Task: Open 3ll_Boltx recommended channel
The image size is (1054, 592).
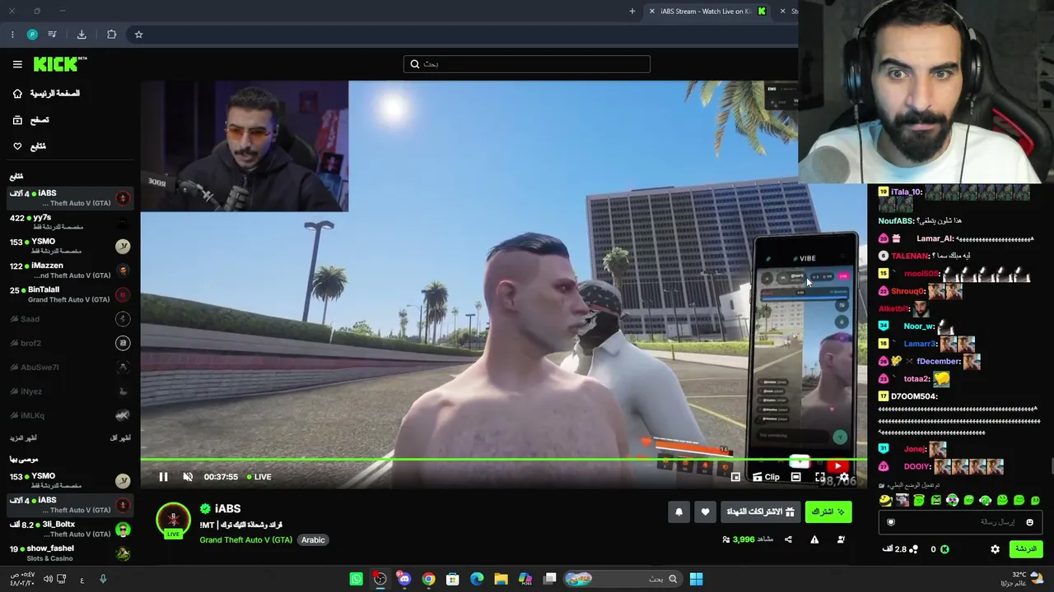Action: click(x=69, y=529)
